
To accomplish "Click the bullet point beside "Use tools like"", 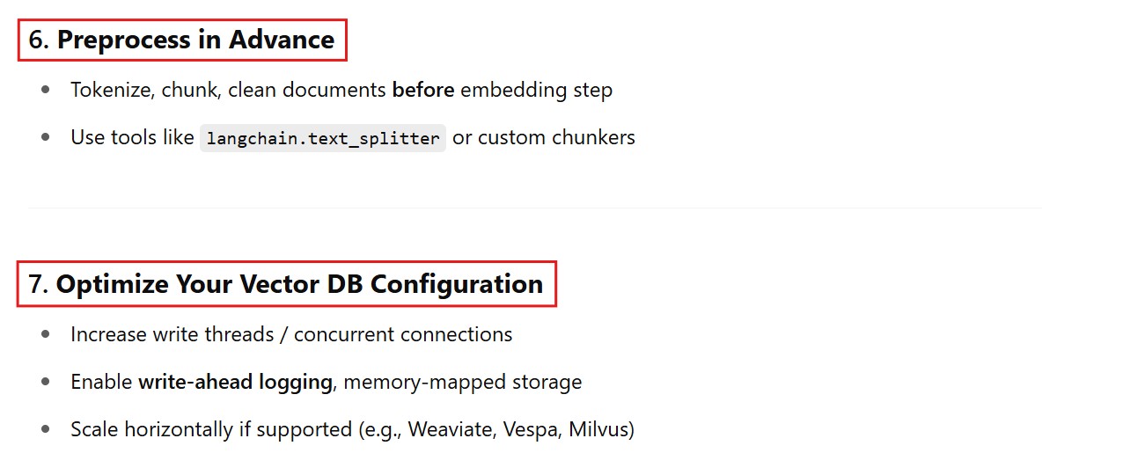I will pyautogui.click(x=46, y=138).
